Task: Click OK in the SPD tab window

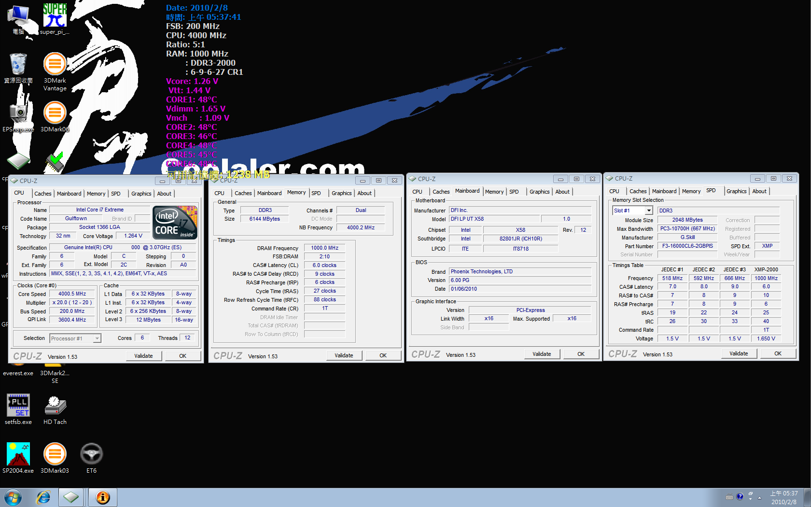Action: (778, 353)
